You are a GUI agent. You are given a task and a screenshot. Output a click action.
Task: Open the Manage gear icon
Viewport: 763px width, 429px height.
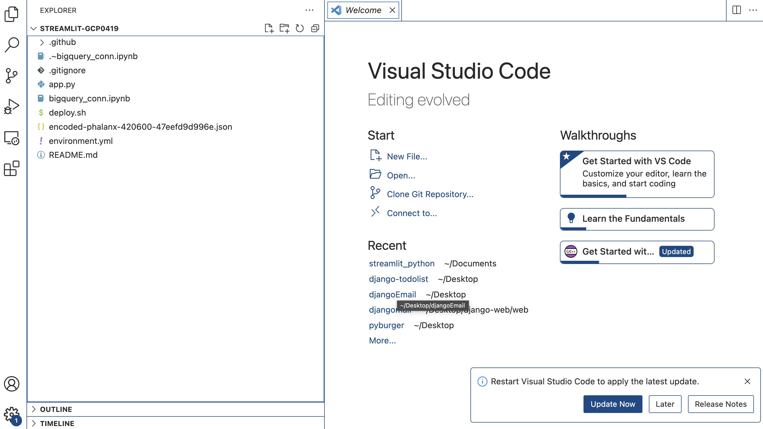point(12,415)
